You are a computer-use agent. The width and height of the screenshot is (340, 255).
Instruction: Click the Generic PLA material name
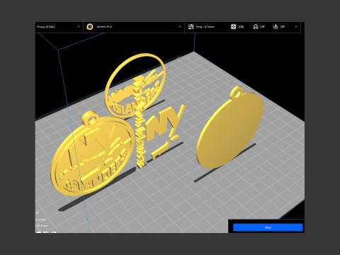click(x=104, y=27)
